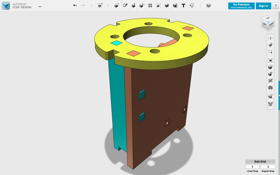This screenshot has width=280, height=175.
Task: Select the Orbit navigation tool
Action: (x=270, y=45)
